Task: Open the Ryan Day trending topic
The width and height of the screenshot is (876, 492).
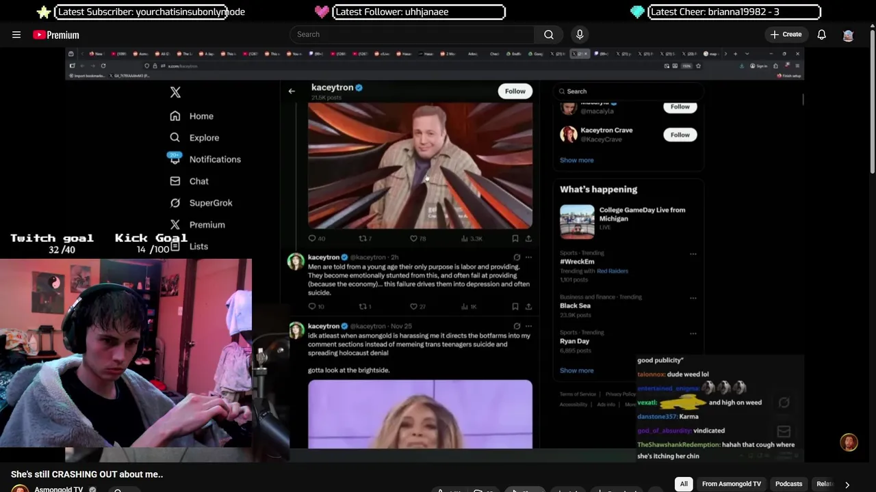Action: tap(574, 341)
